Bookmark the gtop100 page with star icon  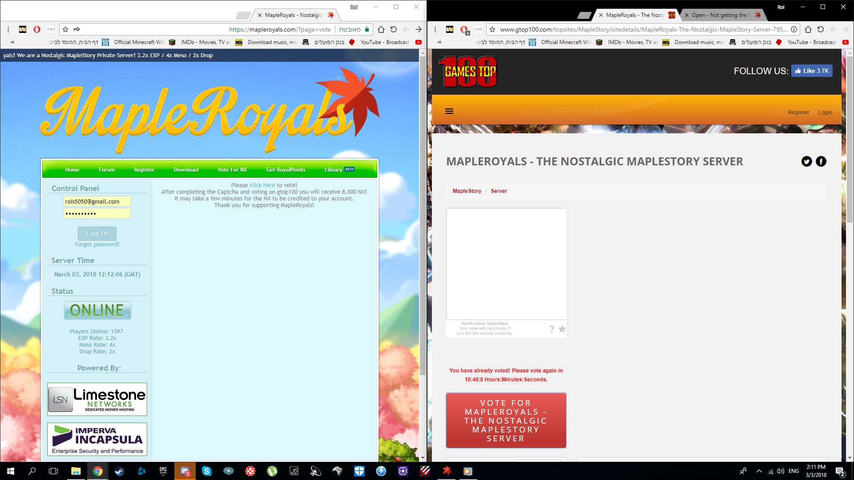(492, 29)
